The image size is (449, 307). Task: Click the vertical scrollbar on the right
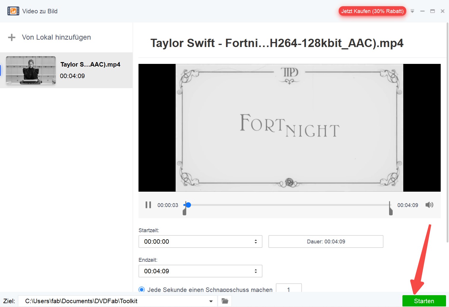pyautogui.click(x=448, y=133)
